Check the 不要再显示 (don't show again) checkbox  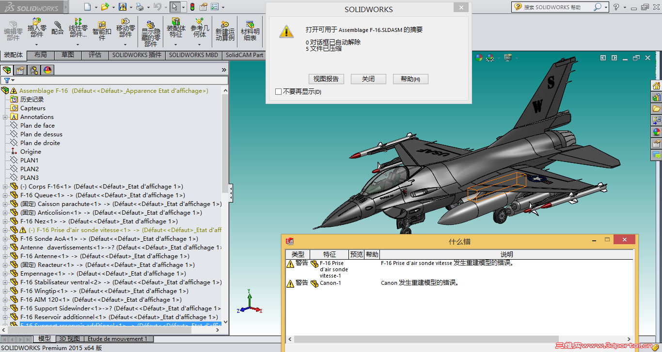[278, 91]
